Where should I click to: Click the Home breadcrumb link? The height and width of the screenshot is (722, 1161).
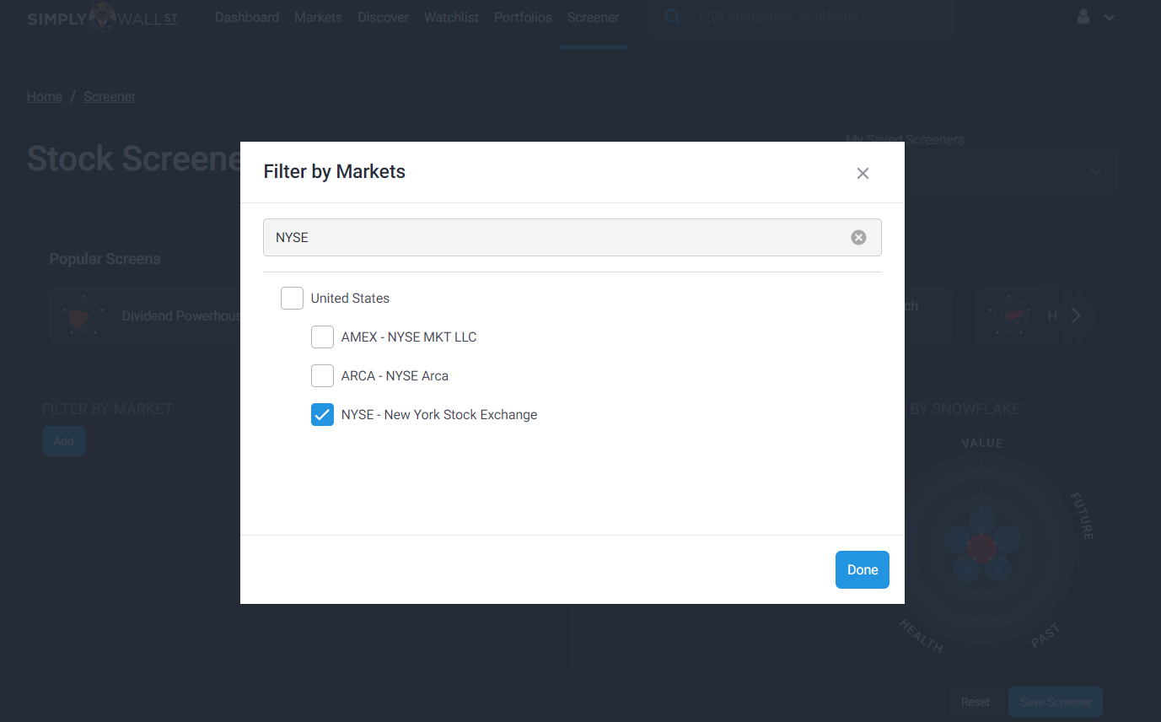coord(45,97)
